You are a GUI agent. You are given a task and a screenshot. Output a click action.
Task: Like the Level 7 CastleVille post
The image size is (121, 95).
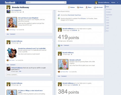(8, 65)
